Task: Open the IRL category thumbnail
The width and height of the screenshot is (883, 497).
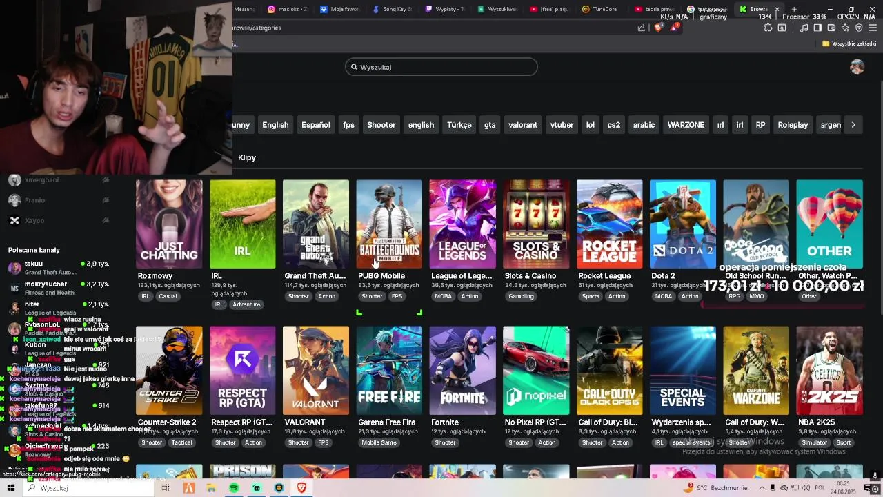Action: [x=242, y=224]
